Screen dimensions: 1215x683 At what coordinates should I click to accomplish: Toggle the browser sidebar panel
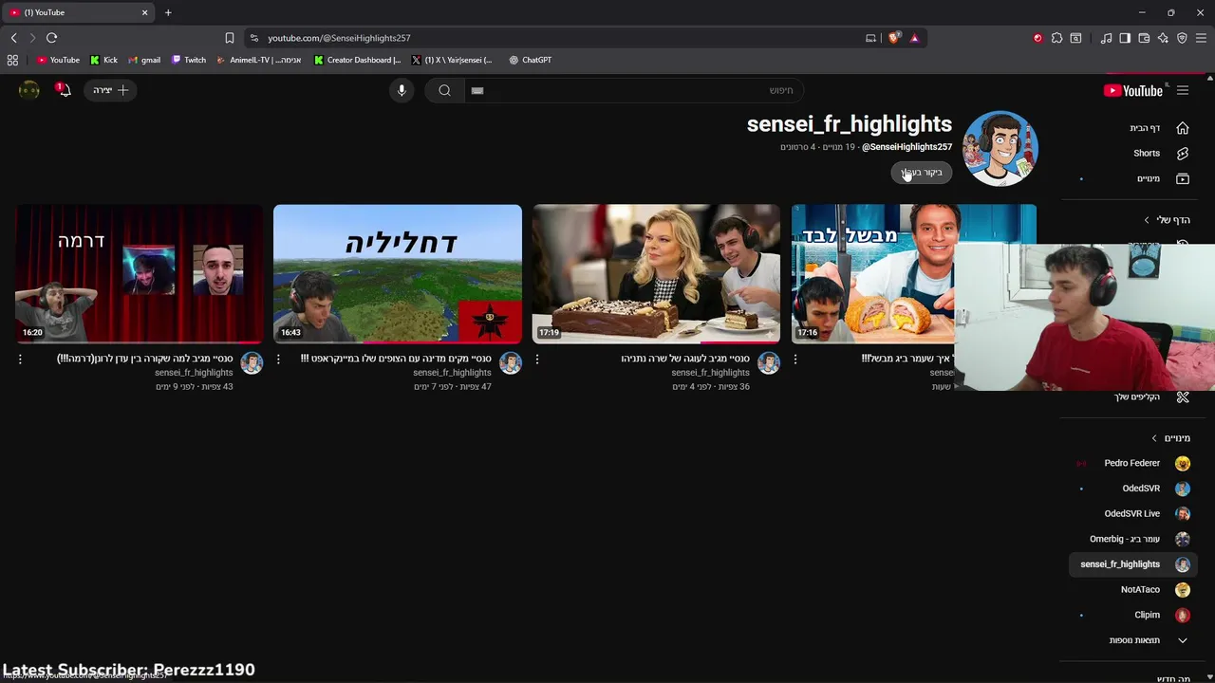coord(1125,38)
